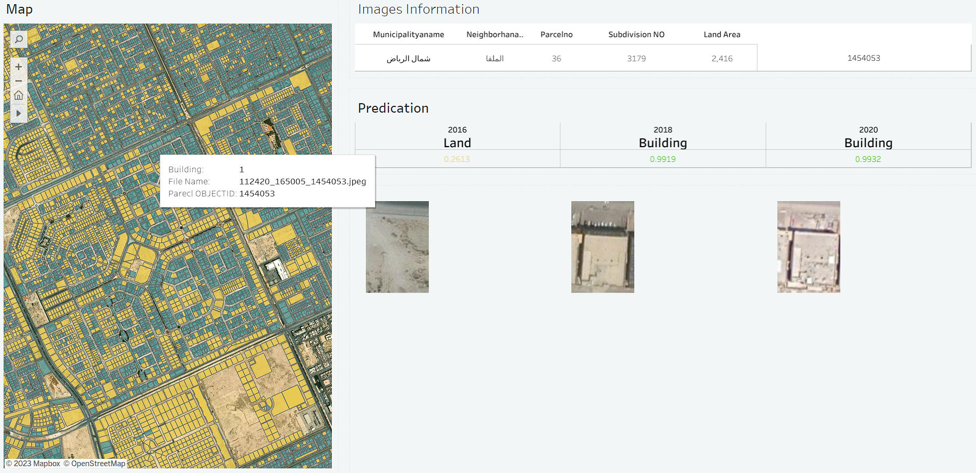Select the Neighborhana.. column header
The image size is (976, 473).
tap(495, 35)
